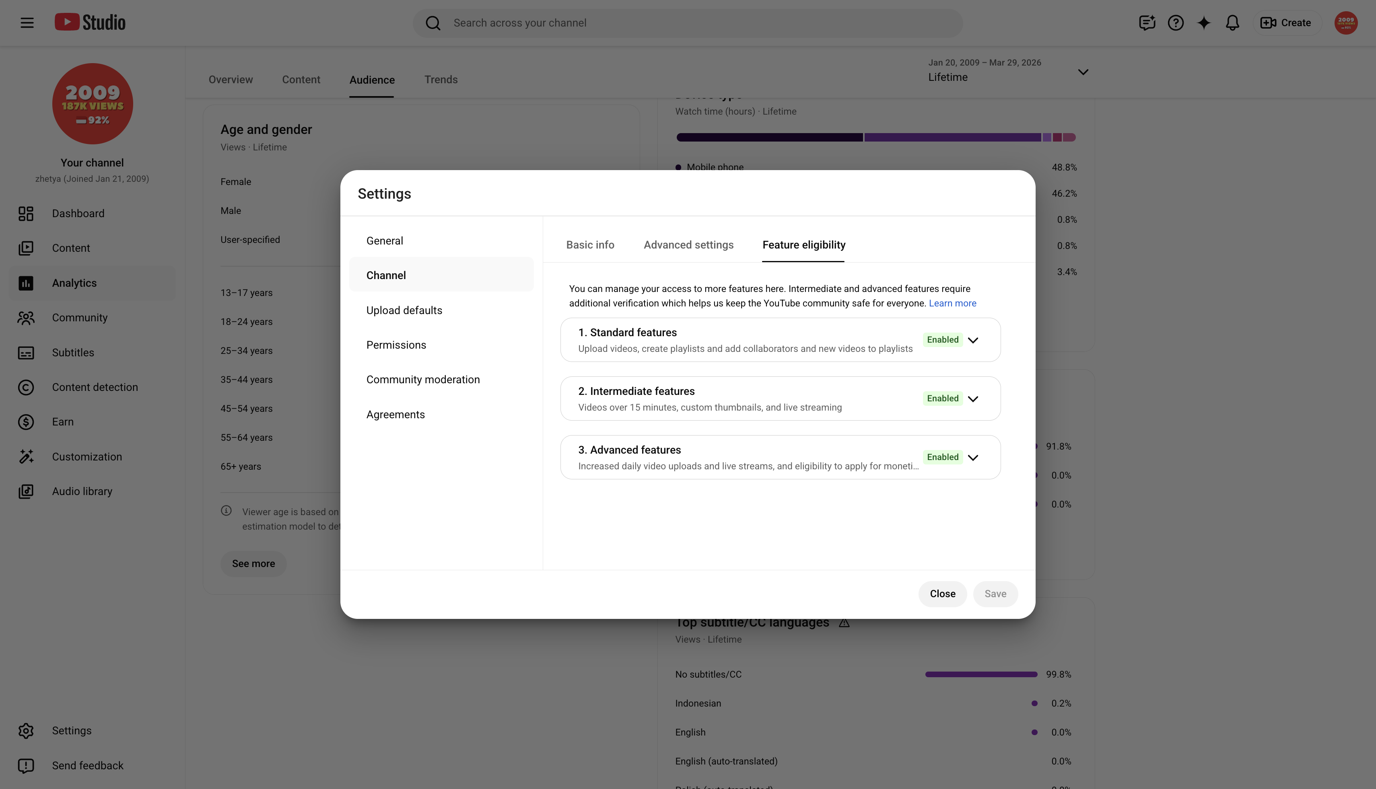This screenshot has height=789, width=1376.
Task: Click the Save button
Action: pyautogui.click(x=995, y=594)
